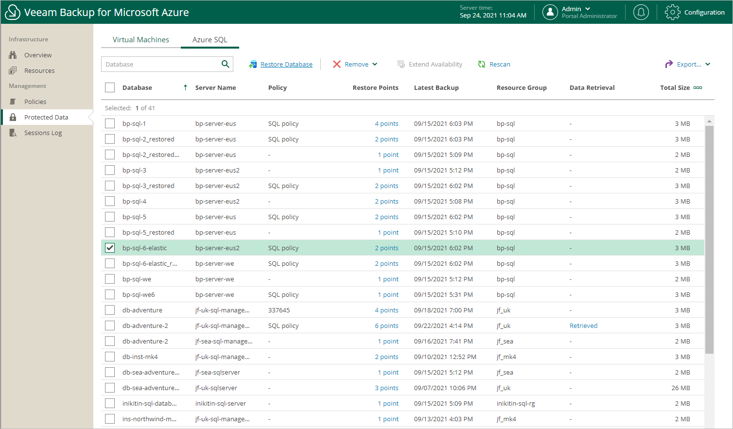
Task: Click the vertical scrollbar thumb
Action: 710,240
